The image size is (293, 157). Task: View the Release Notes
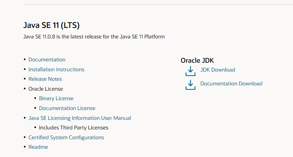(x=45, y=79)
